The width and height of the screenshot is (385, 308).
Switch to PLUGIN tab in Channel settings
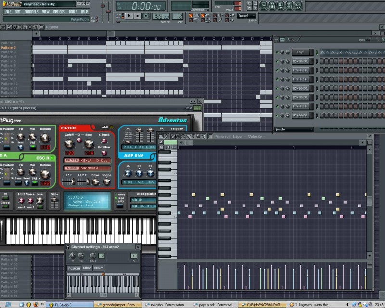coord(74,268)
